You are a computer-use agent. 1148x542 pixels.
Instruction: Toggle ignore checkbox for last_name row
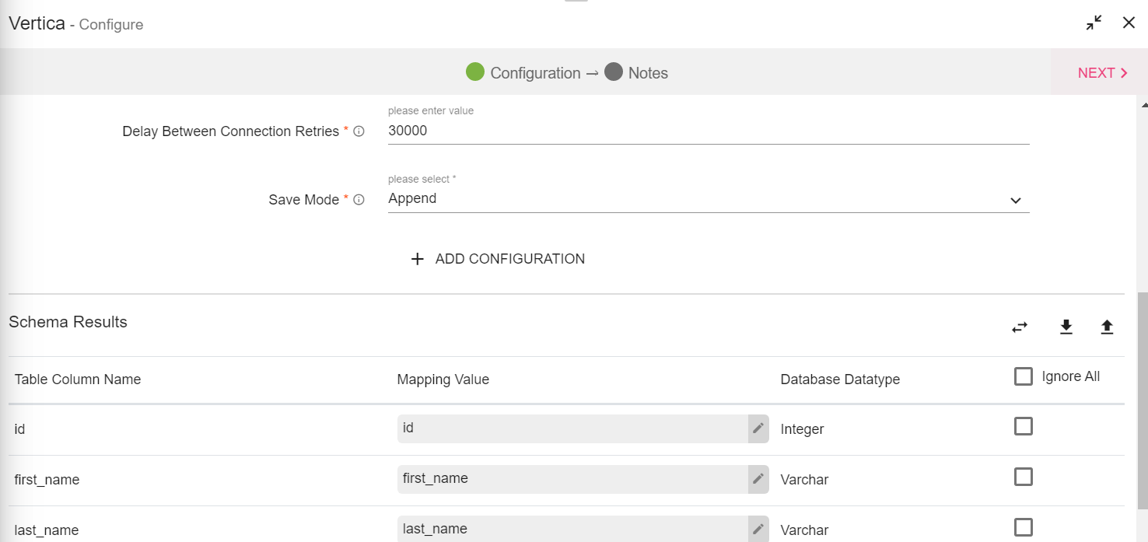1024,527
